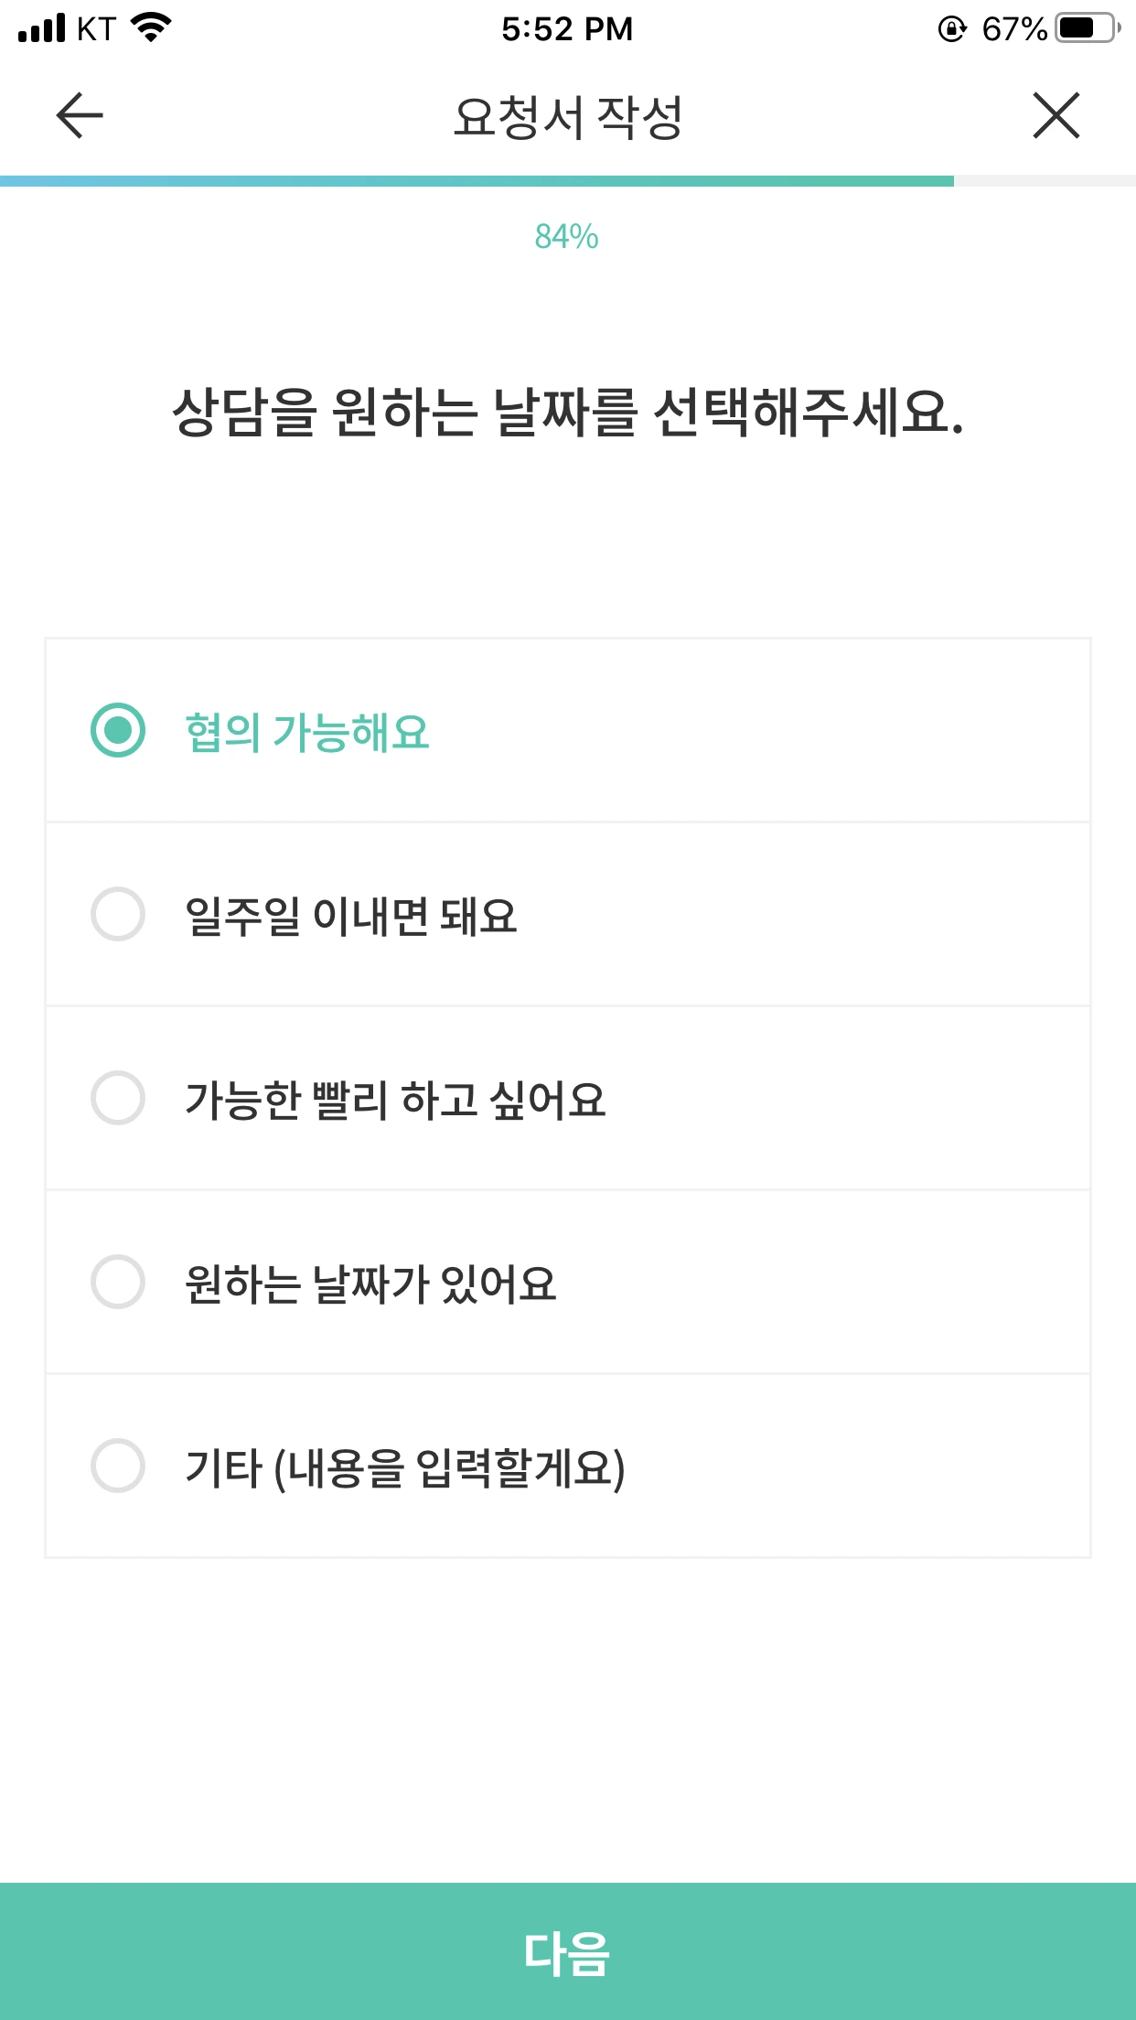Tap the '원하는 날짜가 있어요' option text
Viewport: 1136px width, 2020px height.
pyautogui.click(x=370, y=1284)
